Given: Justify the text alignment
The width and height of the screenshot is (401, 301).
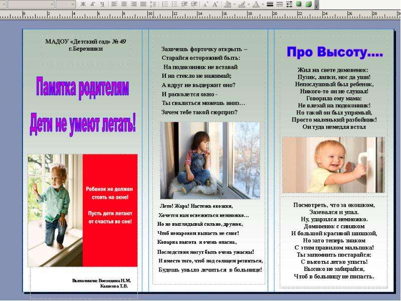Looking at the screenshot, I should (143, 5).
